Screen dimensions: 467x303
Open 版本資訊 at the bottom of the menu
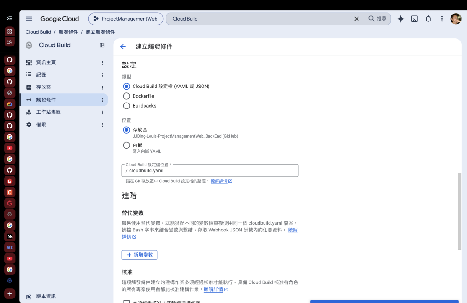pos(46,297)
